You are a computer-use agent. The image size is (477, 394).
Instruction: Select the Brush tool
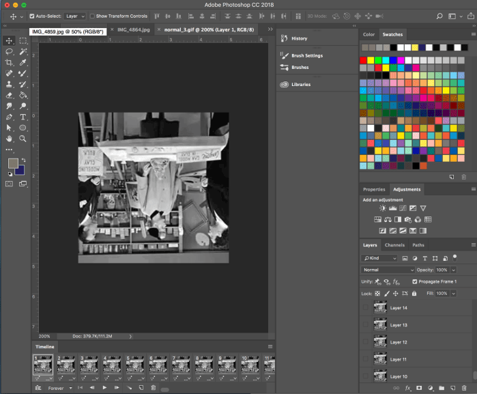(x=23, y=73)
